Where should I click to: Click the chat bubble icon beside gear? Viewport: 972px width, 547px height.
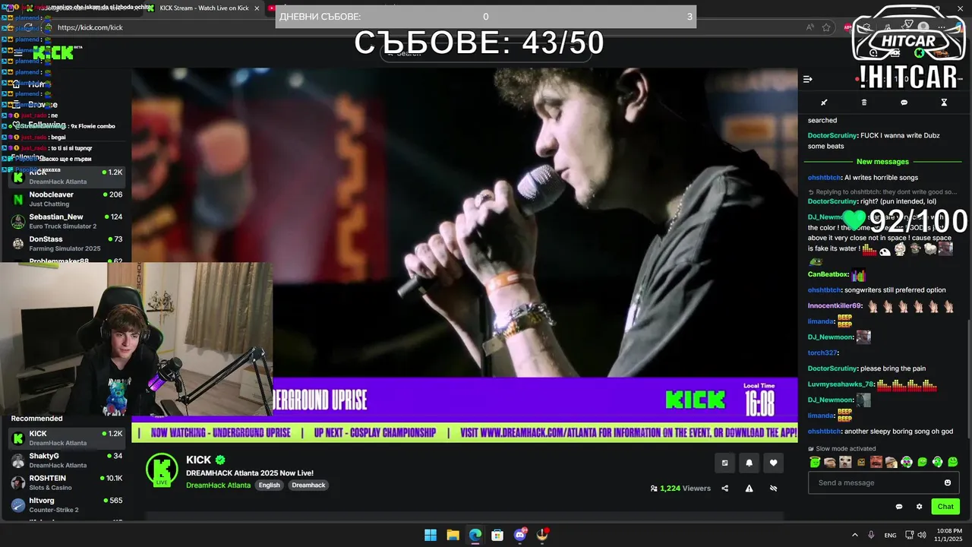coord(899,507)
